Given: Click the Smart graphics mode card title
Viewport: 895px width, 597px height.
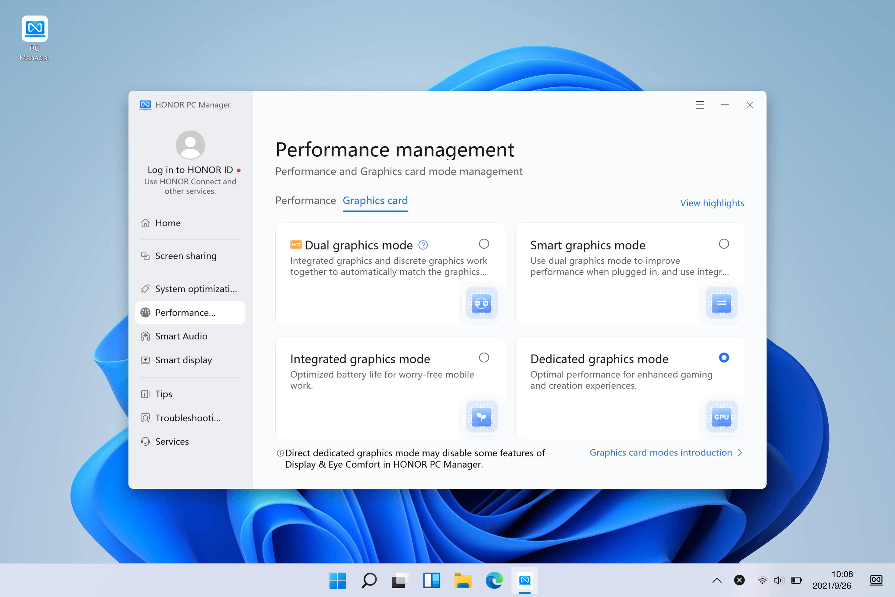Looking at the screenshot, I should click(x=588, y=245).
